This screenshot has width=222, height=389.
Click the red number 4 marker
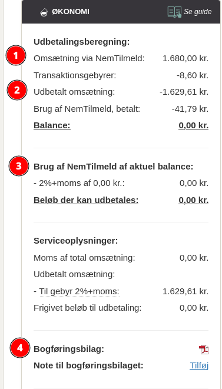[x=20, y=348]
